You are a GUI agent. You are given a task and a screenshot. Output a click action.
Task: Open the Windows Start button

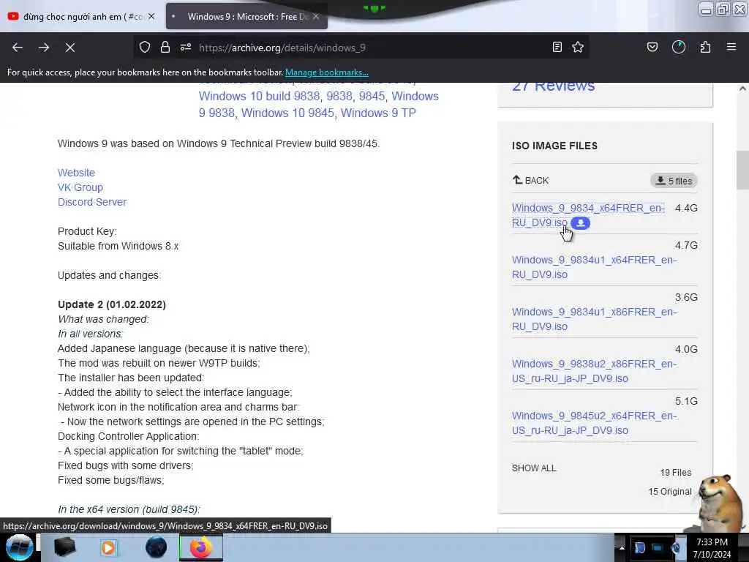(x=19, y=547)
